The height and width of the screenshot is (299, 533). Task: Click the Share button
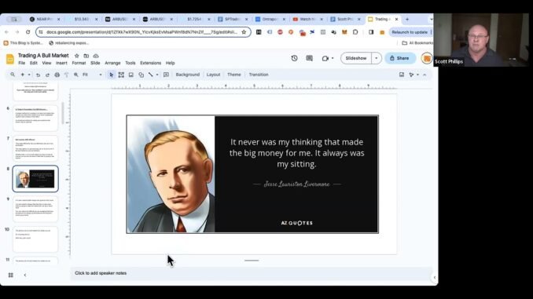coord(400,58)
